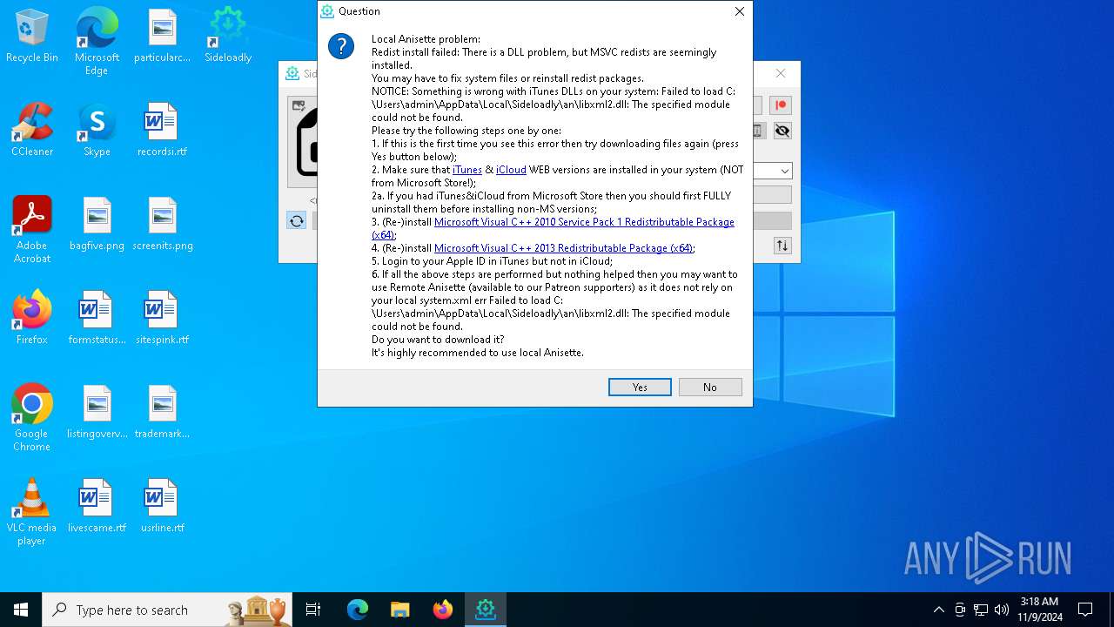Viewport: 1114px width, 627px height.
Task: Select the particularc... image file
Action: [x=162, y=36]
